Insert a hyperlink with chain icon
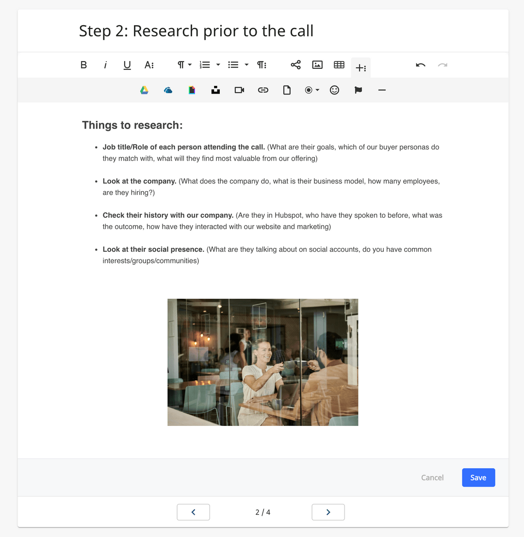The image size is (524, 537). [263, 90]
